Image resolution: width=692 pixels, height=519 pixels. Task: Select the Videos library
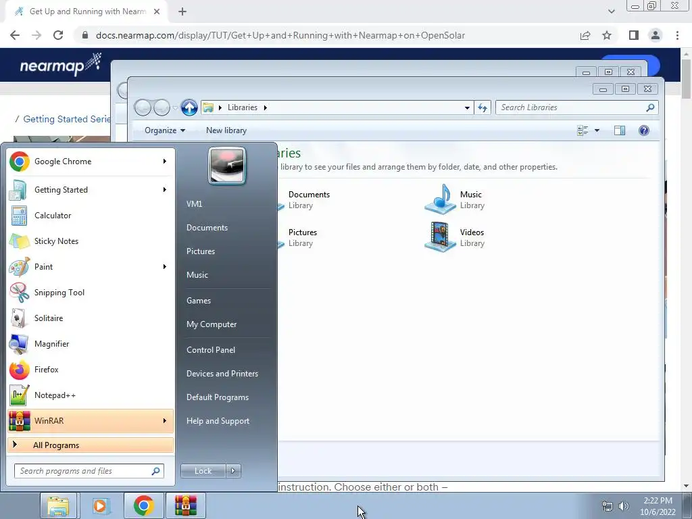tap(455, 237)
